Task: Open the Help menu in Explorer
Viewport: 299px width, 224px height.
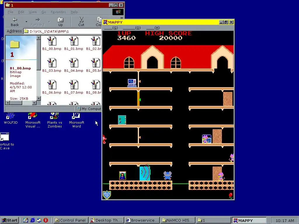Action: click(74, 12)
